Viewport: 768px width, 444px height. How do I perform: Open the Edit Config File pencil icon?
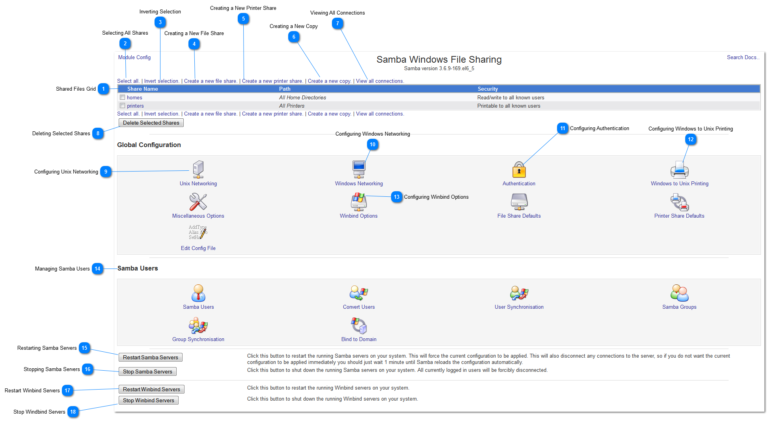[198, 233]
